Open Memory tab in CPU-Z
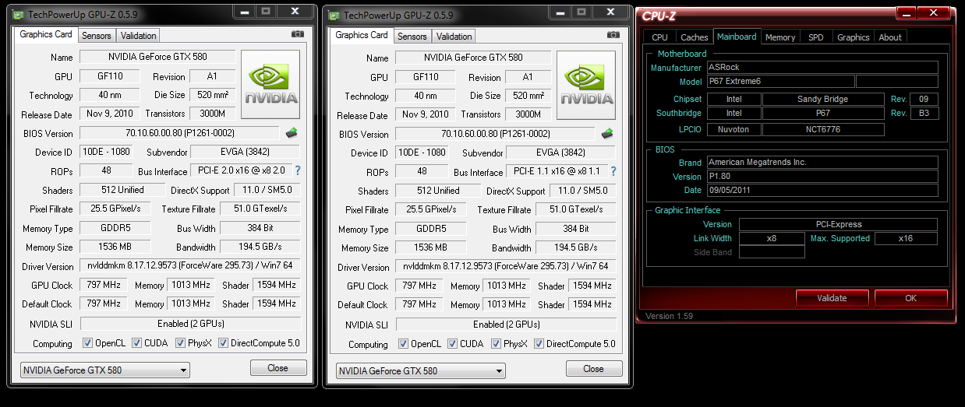 (x=780, y=37)
